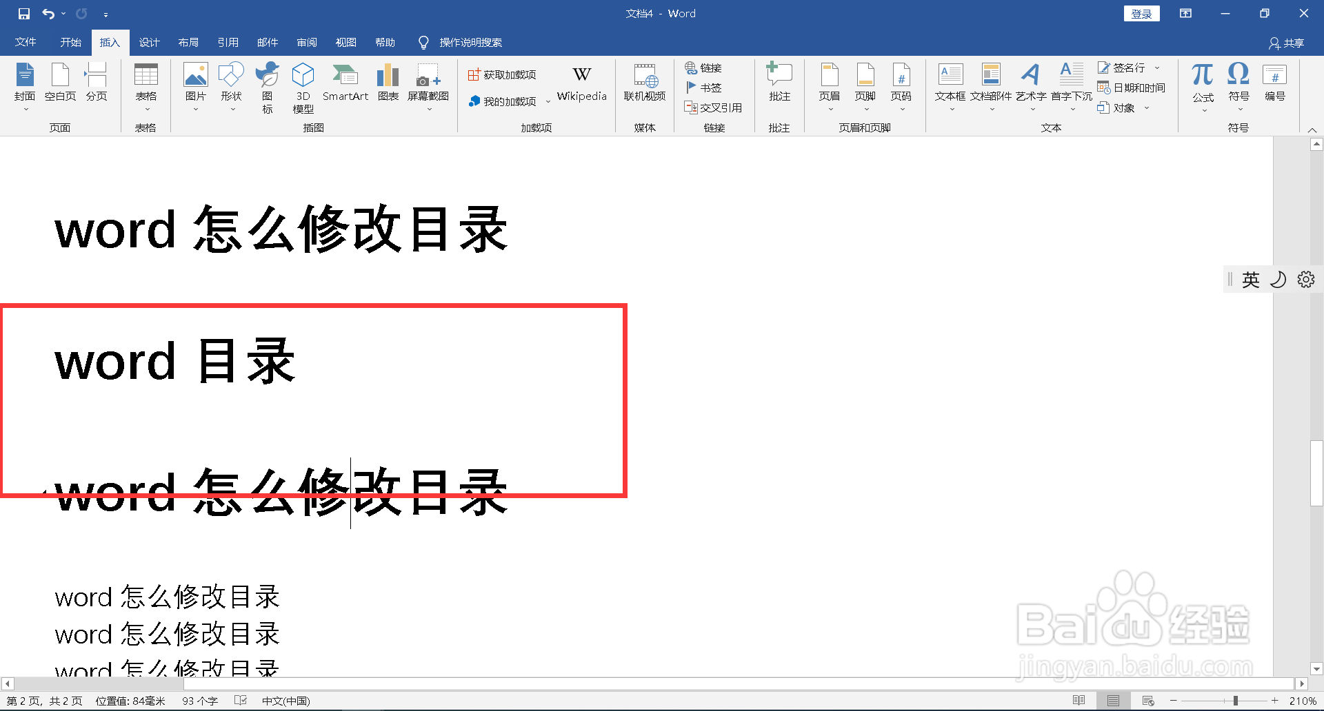Click the Sign in (登录) button
Image resolution: width=1324 pixels, height=711 pixels.
1141,14
